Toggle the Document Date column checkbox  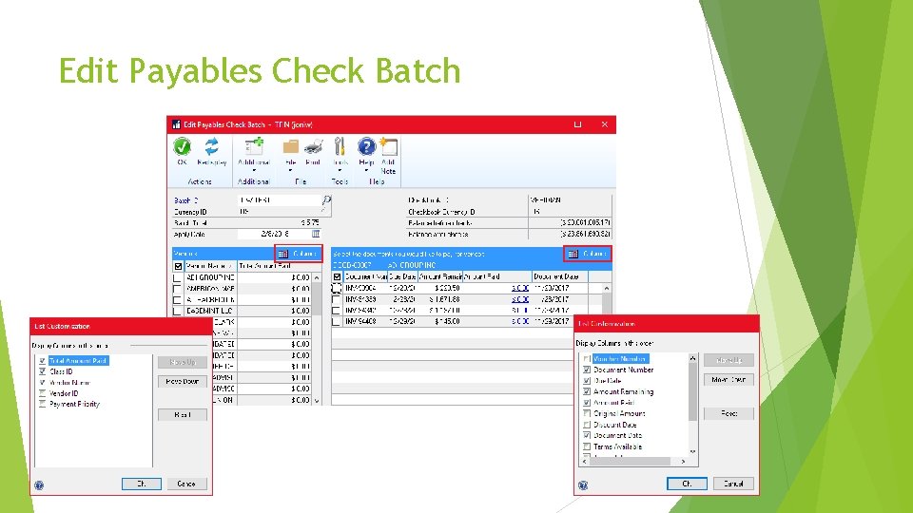(x=587, y=435)
